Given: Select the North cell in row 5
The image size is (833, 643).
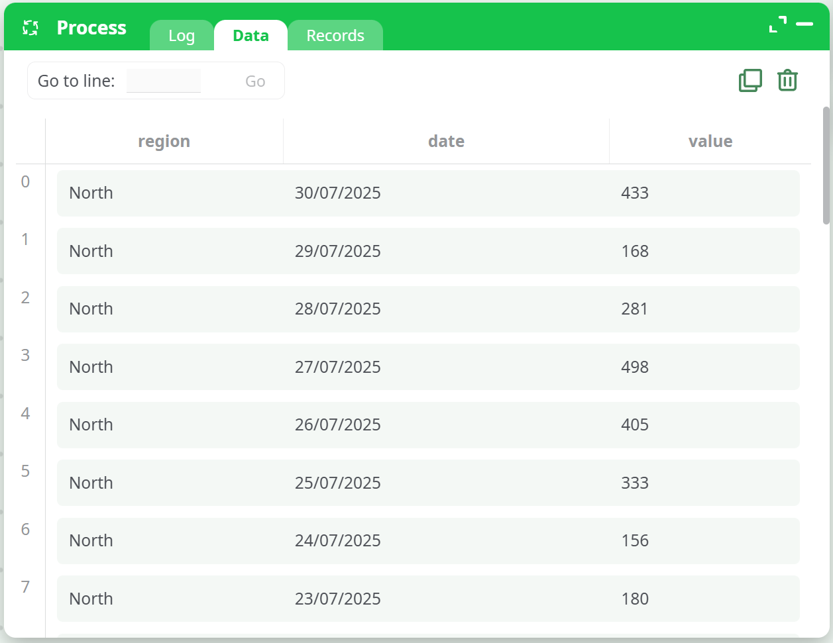Looking at the screenshot, I should click(x=91, y=483).
